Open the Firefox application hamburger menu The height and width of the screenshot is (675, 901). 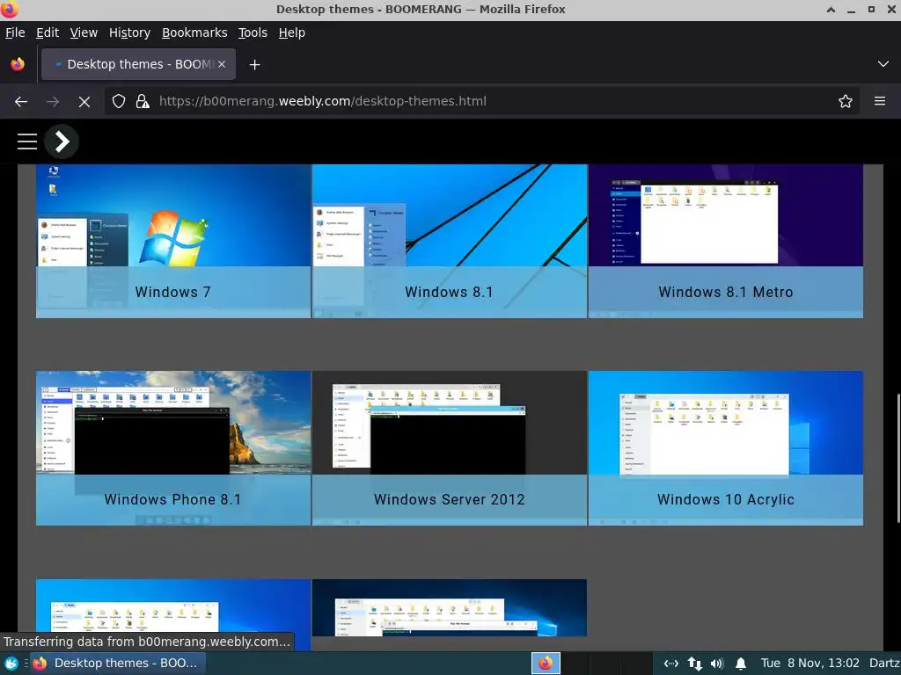pos(879,102)
